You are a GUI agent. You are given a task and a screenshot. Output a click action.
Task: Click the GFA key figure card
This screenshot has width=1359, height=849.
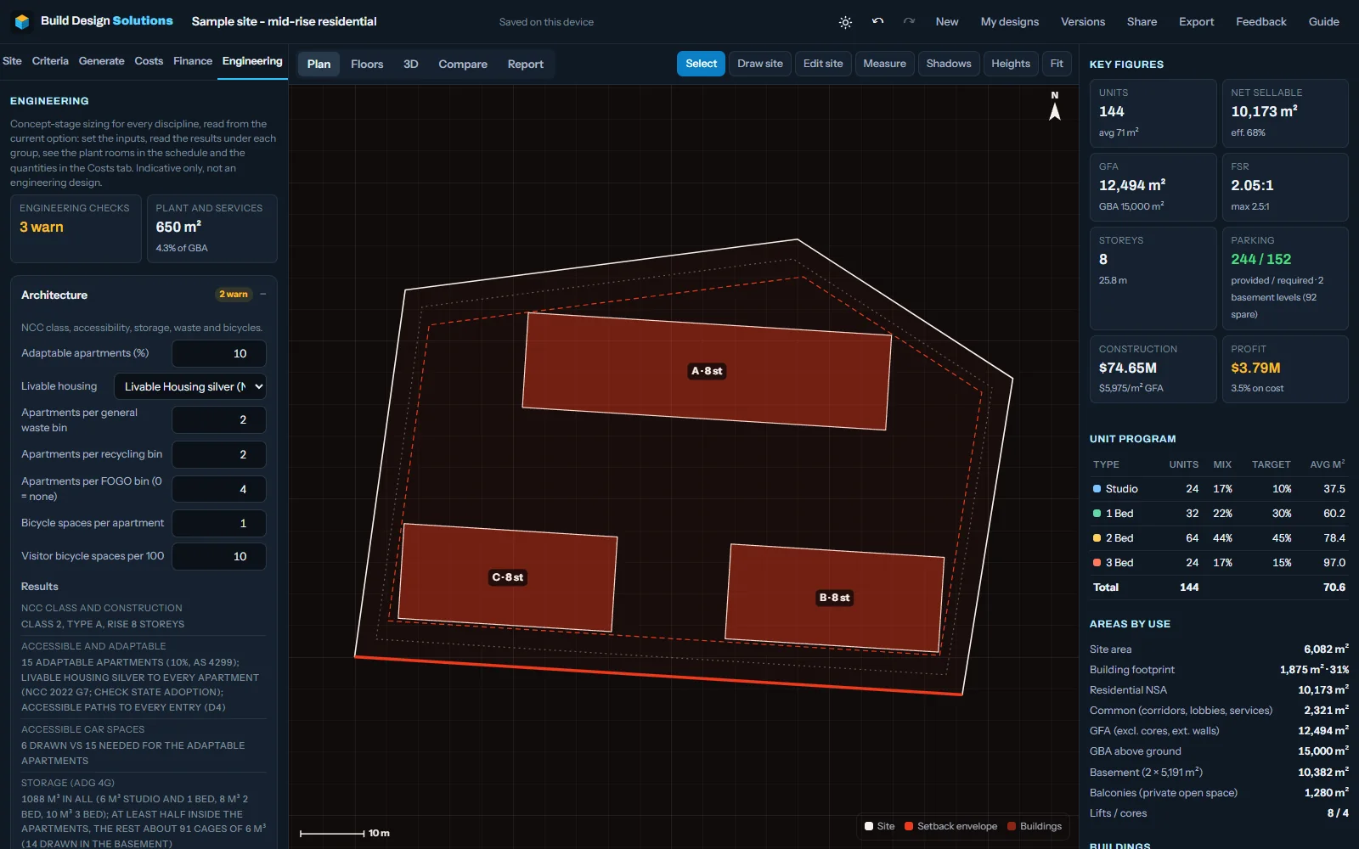(x=1153, y=187)
